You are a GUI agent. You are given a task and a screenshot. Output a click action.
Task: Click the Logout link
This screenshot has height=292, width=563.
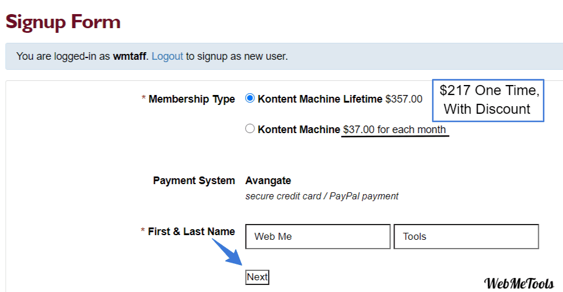coord(167,56)
